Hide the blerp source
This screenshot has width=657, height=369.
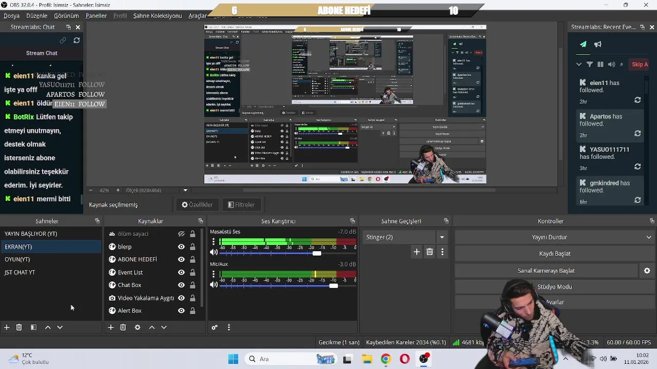point(181,247)
